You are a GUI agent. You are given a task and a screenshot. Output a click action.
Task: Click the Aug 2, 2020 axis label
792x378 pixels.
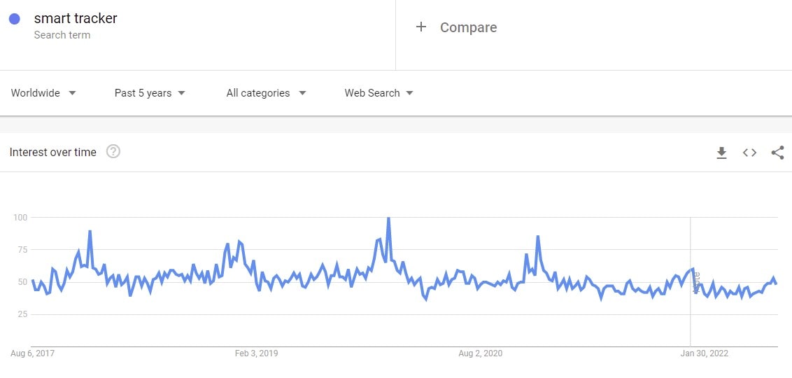pyautogui.click(x=481, y=353)
